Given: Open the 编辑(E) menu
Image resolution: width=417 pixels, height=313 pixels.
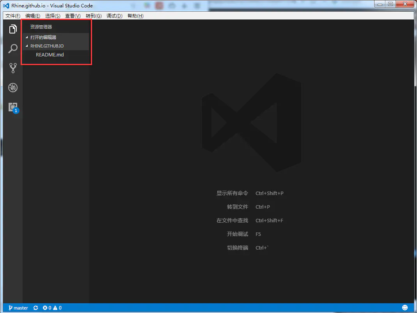Looking at the screenshot, I should [33, 16].
